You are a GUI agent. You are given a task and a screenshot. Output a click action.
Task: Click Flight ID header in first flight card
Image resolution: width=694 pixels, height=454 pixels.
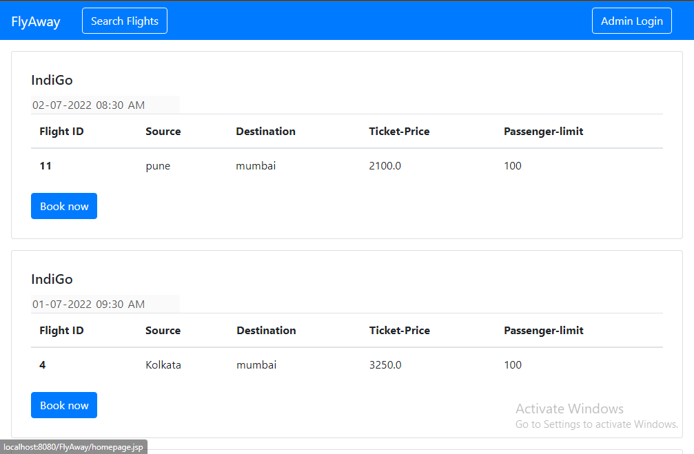pos(61,132)
